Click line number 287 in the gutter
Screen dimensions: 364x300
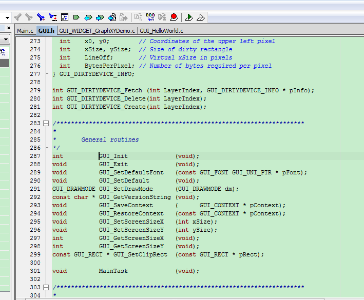pyautogui.click(x=35, y=156)
